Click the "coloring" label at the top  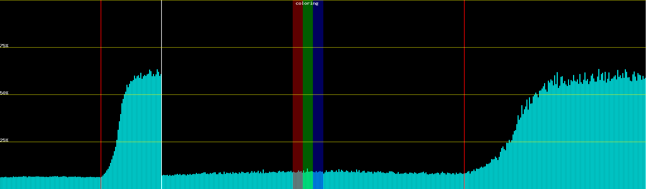(307, 3)
